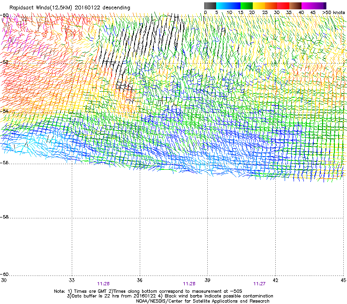Click the magenta-purple 40-50 knots legend segment
The width and height of the screenshot is (347, 304).
tap(314, 6)
